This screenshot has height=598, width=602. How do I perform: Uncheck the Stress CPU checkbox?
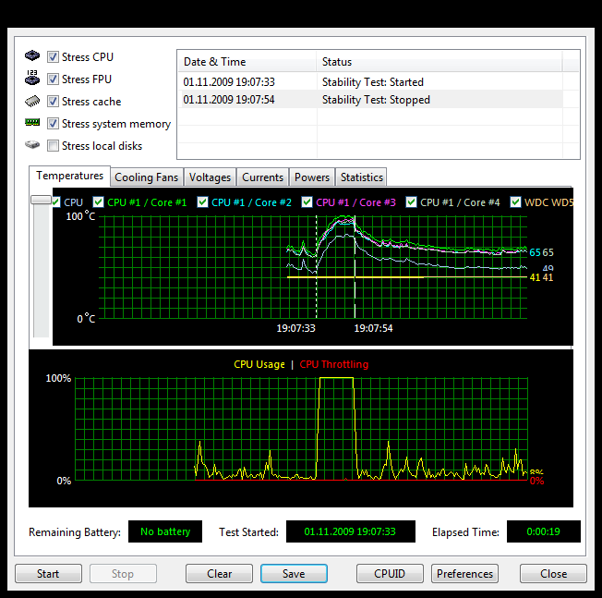(x=53, y=57)
